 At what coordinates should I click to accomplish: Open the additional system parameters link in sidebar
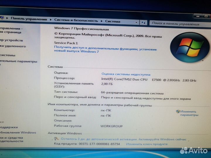[x=18, y=62]
